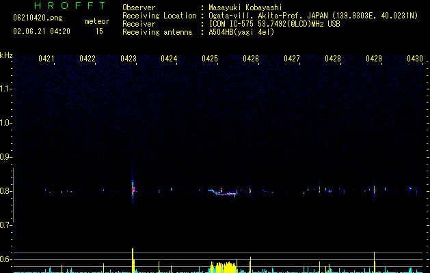Click the Ogata-vill. Akita-Pref. JAPAN location text
The height and width of the screenshot is (273, 430).
[x=313, y=16]
